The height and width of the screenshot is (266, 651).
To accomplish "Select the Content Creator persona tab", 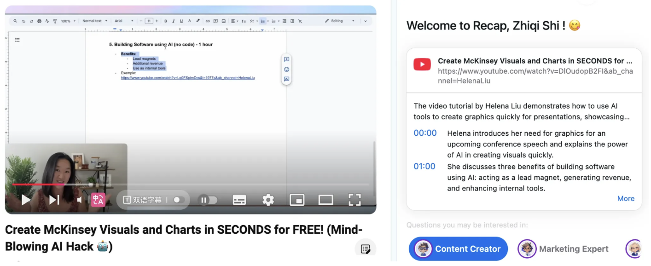I will click(458, 249).
